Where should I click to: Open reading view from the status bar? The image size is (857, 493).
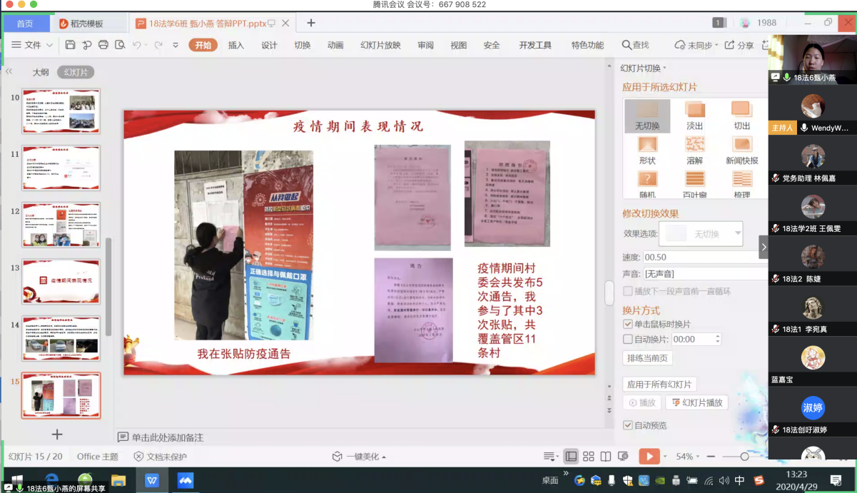[x=606, y=457]
